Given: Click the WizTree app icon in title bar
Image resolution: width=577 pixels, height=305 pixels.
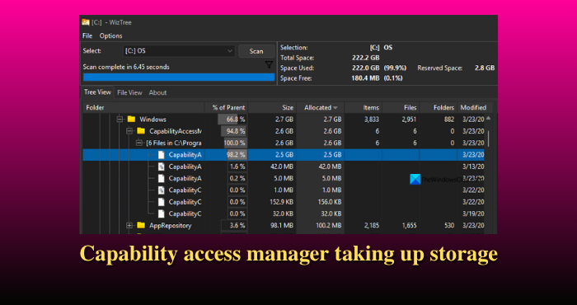Looking at the screenshot, I should (x=86, y=22).
